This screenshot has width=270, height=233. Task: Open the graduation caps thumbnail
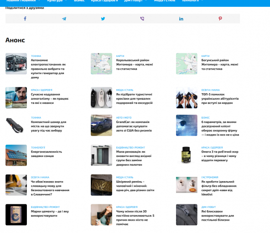click(x=187, y=97)
